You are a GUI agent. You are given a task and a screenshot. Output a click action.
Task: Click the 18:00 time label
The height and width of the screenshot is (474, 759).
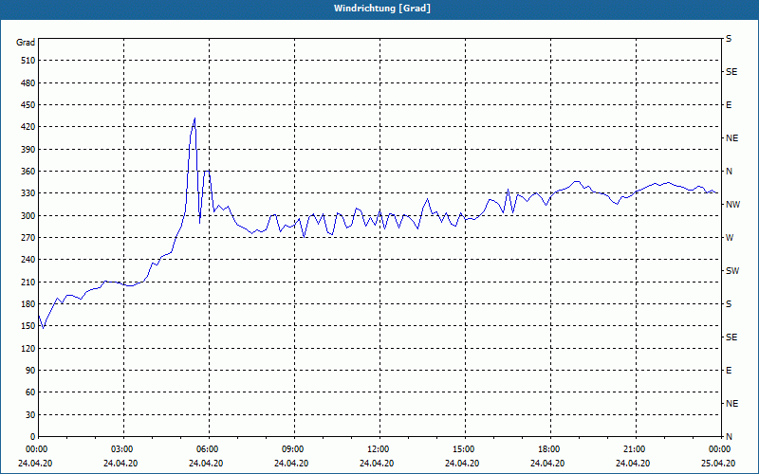[548, 449]
